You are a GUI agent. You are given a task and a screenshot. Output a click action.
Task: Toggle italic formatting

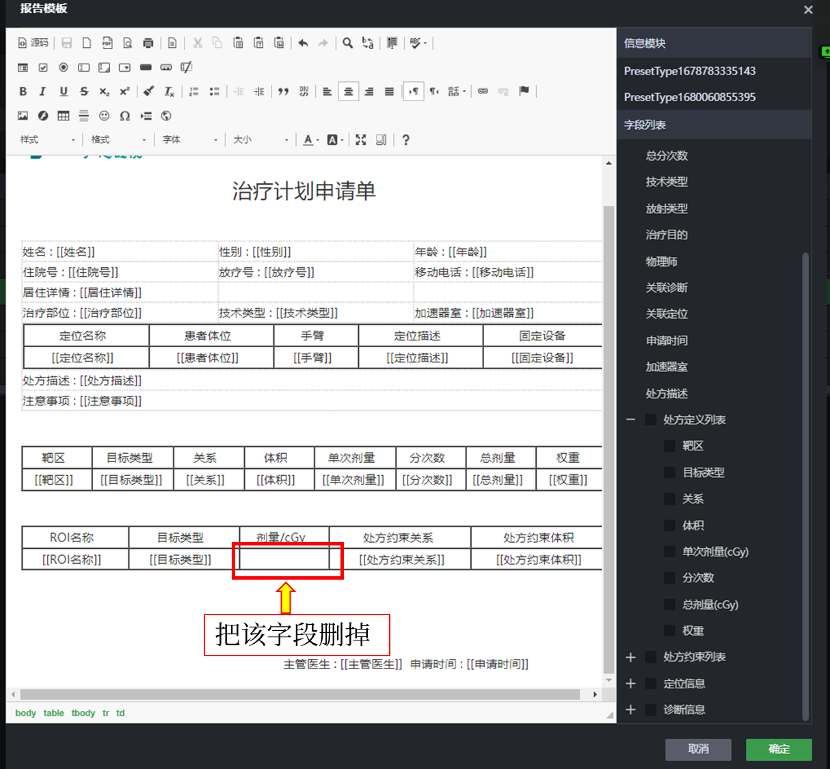tap(43, 91)
